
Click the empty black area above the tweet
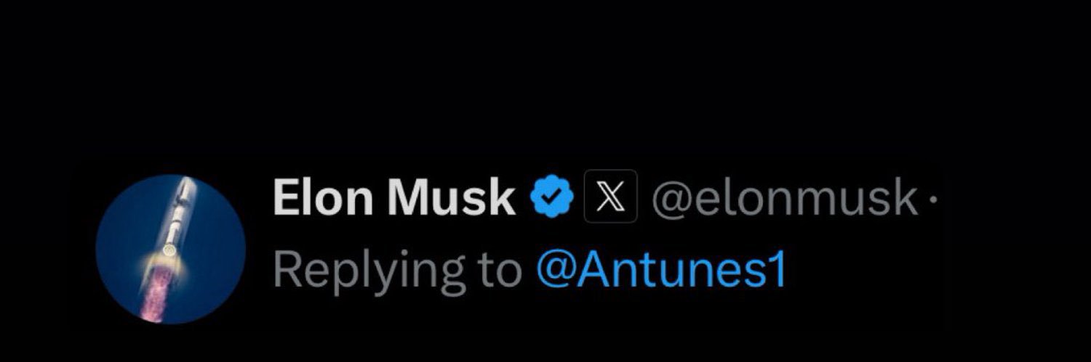point(545,73)
